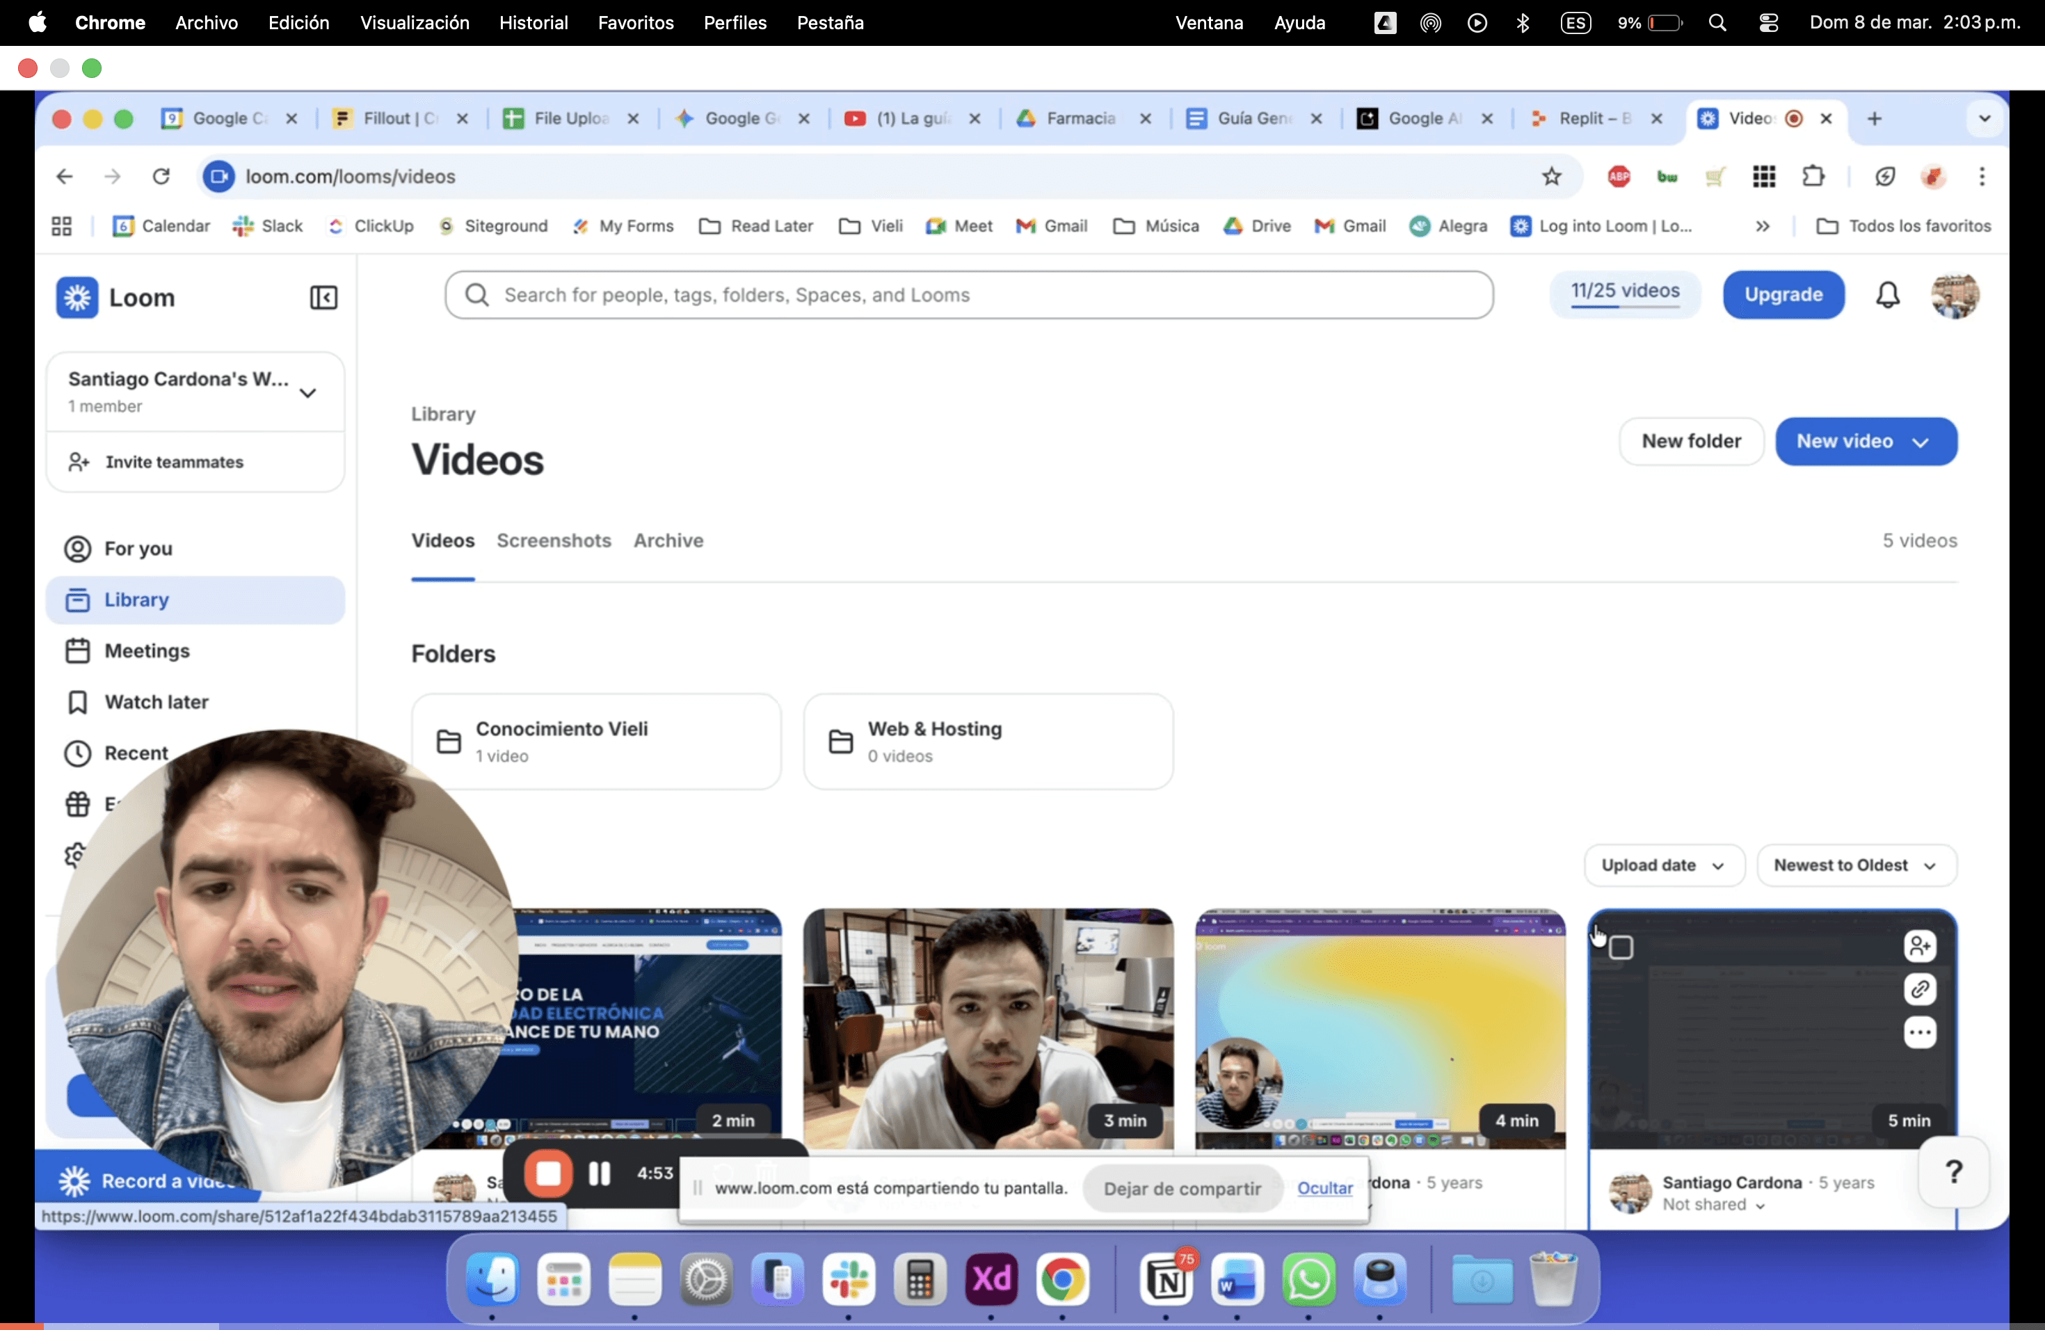This screenshot has width=2045, height=1330.
Task: Select the 5 min video checkbox
Action: (1621, 947)
